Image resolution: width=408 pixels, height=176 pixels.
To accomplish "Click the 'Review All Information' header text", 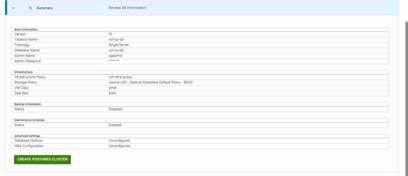I will pos(127,8).
